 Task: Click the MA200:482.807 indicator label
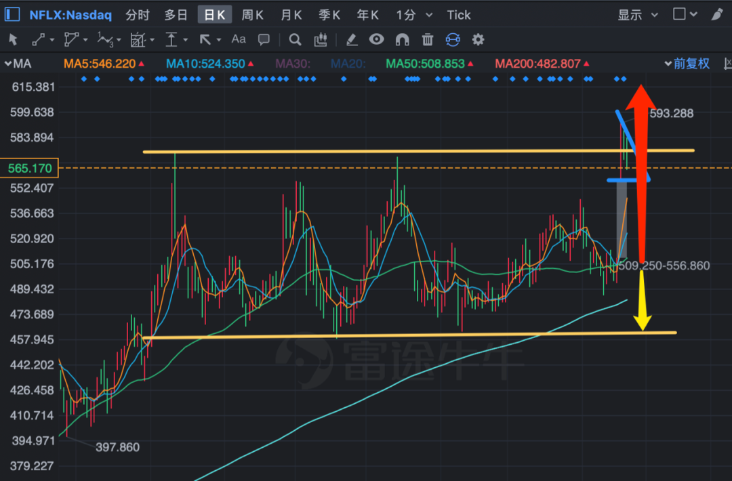[x=537, y=64]
